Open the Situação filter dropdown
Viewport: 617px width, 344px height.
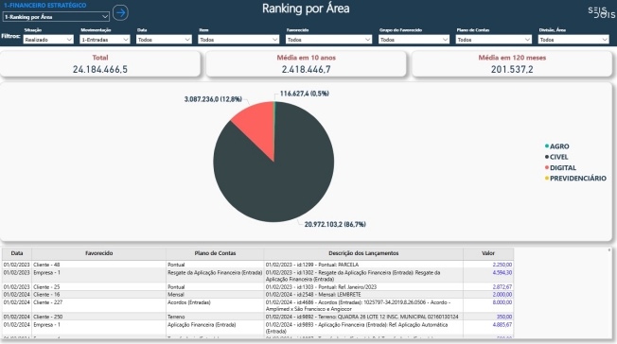tap(48, 40)
